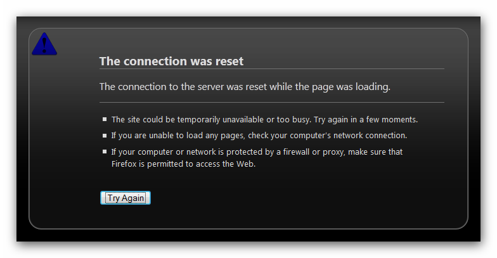Click "If you are unable to load any pages"
This screenshot has height=258, width=497.
(177, 136)
